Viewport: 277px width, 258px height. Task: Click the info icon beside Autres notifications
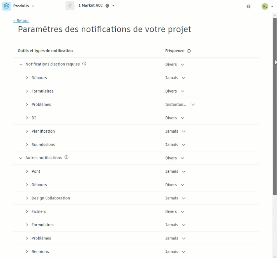[66, 157]
